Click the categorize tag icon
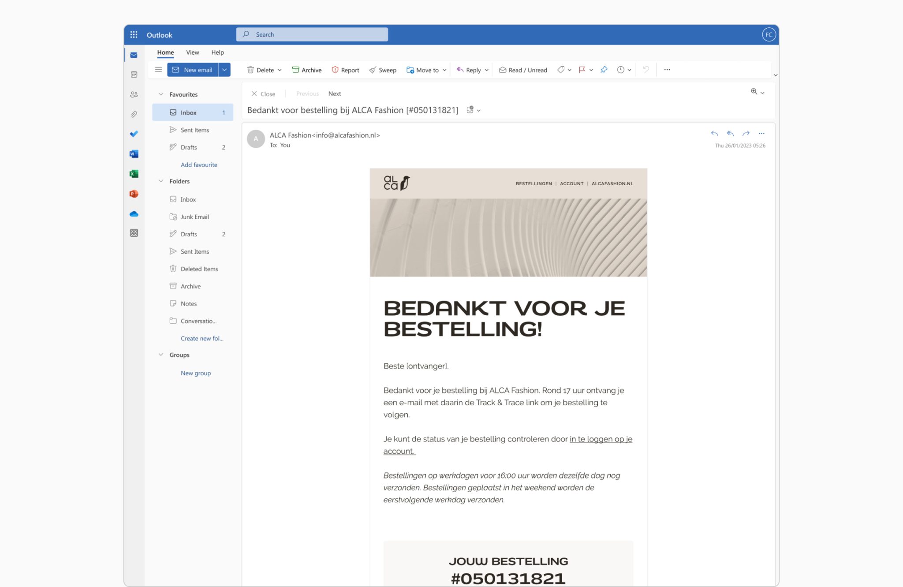The height and width of the screenshot is (587, 903). pos(560,70)
